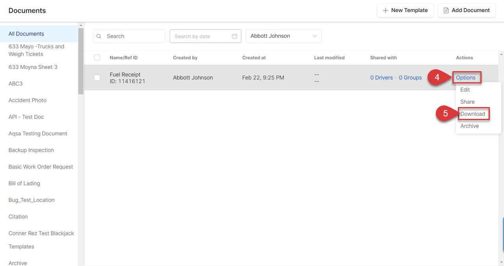Screen dimensions: 504x266
Task: Select Accident Photo document type
Action: (28, 100)
